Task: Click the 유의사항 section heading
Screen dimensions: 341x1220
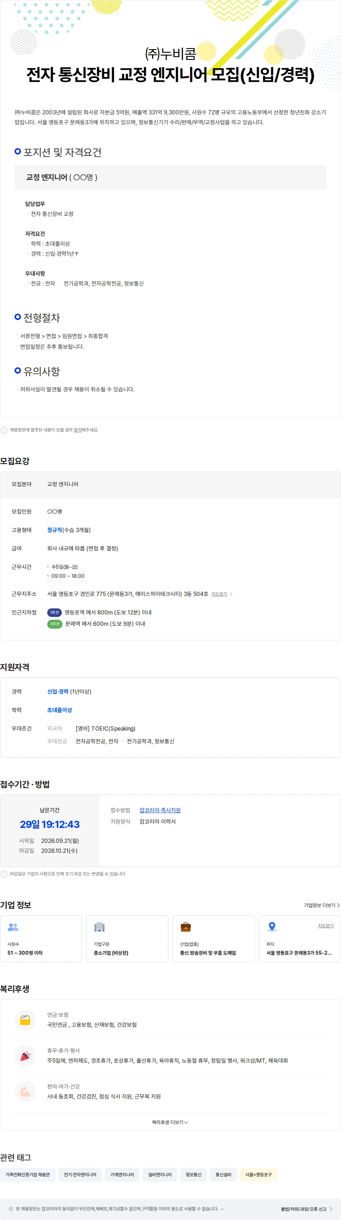Action: [42, 371]
